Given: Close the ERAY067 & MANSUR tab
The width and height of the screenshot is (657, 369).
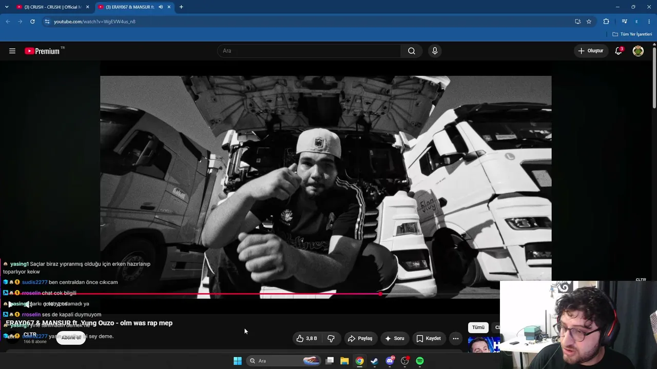Looking at the screenshot, I should click(x=169, y=7).
